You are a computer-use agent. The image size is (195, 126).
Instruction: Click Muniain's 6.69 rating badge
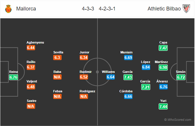(x=128, y=57)
